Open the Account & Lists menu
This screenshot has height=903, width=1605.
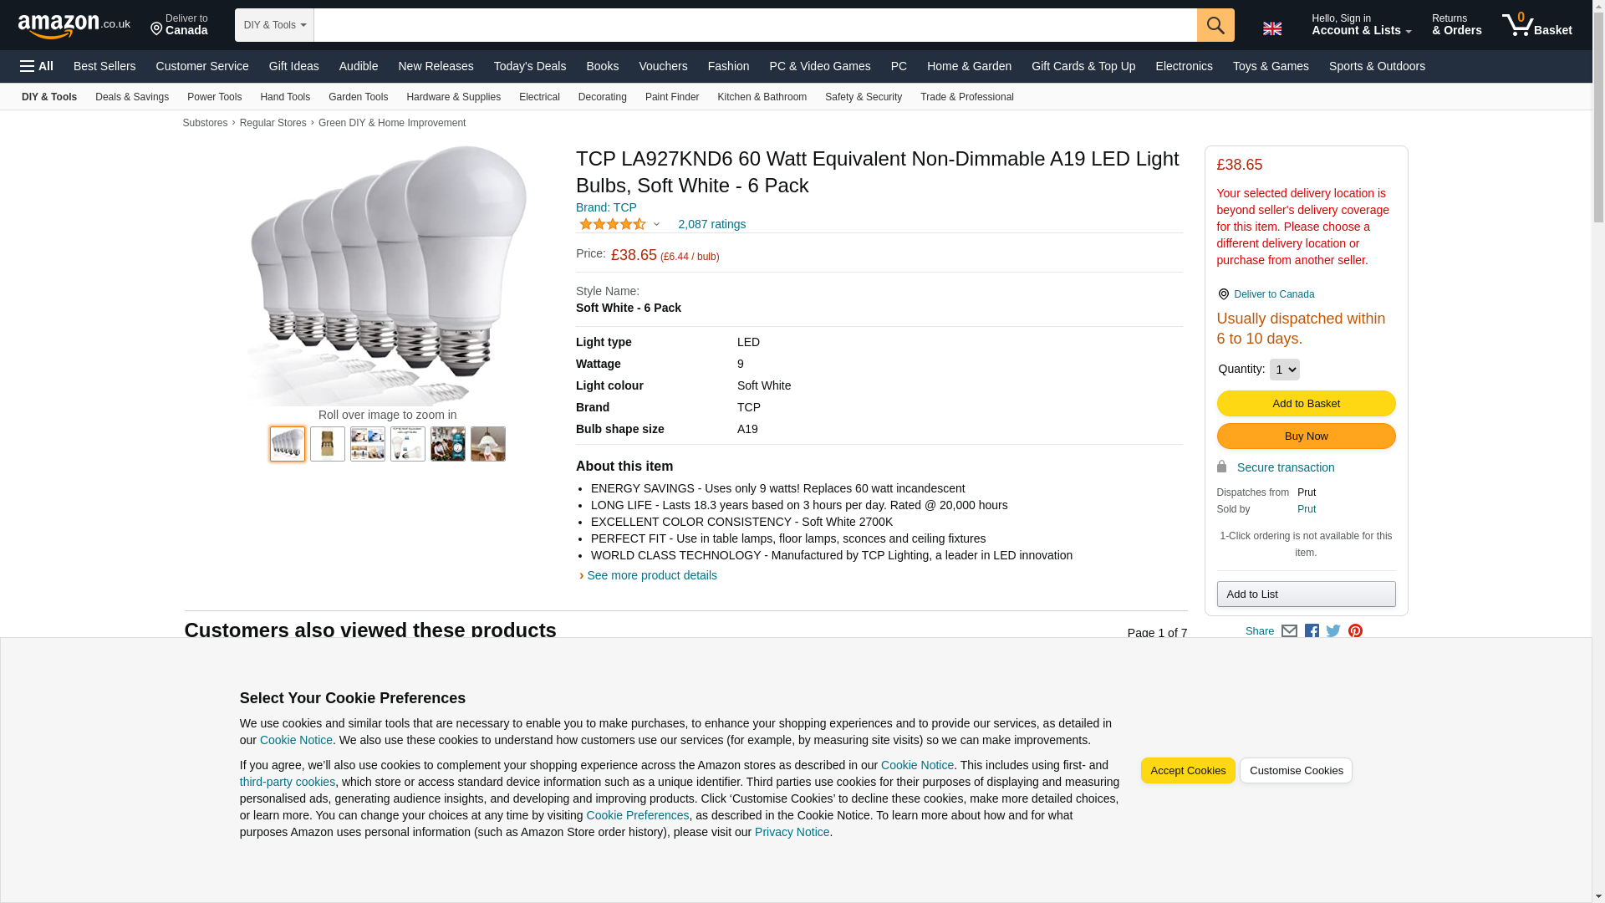tap(1361, 25)
